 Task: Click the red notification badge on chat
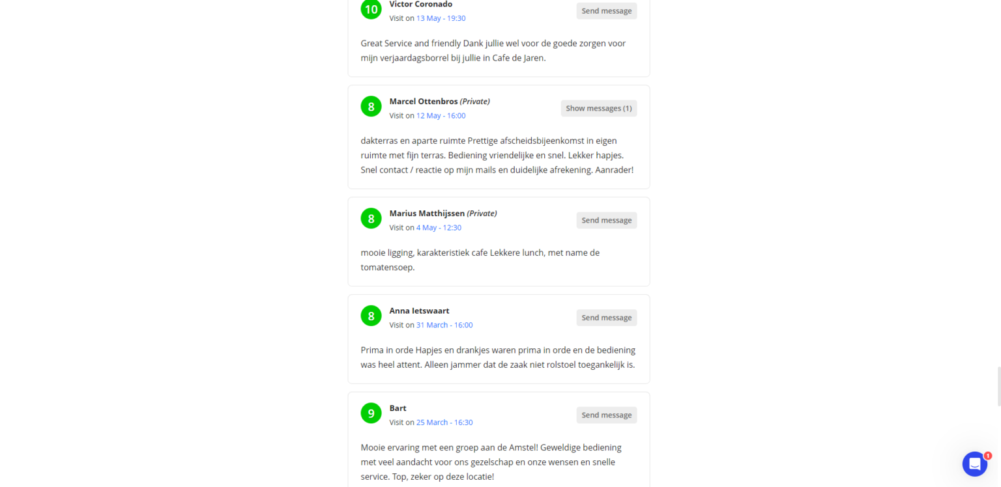point(987,456)
